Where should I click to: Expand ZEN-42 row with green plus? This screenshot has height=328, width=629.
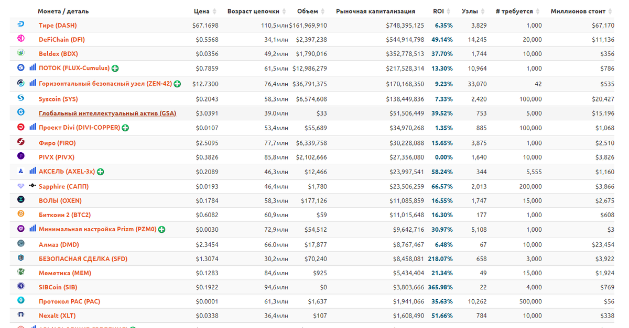[177, 84]
